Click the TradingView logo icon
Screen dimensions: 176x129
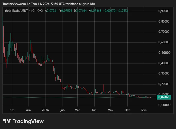click(x=7, y=121)
